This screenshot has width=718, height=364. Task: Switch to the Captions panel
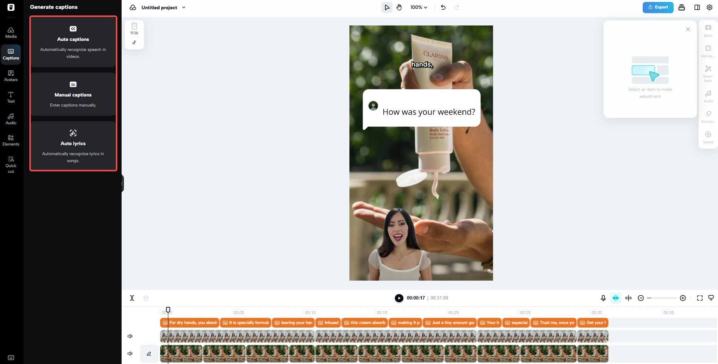10,54
